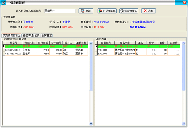Image resolution: width=188 pixels, height=128 pixels.
Task: Click the row selector of the CJ1308240001 row
Action: click(x=4, y=50)
